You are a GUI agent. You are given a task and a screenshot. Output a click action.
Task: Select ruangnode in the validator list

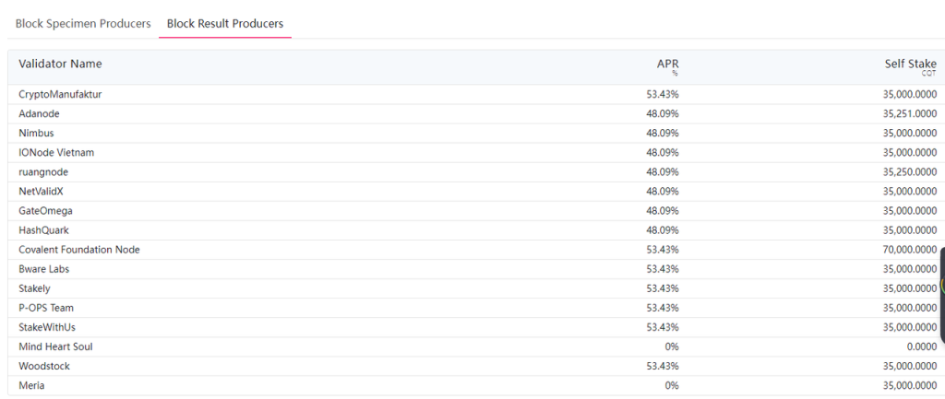click(43, 171)
